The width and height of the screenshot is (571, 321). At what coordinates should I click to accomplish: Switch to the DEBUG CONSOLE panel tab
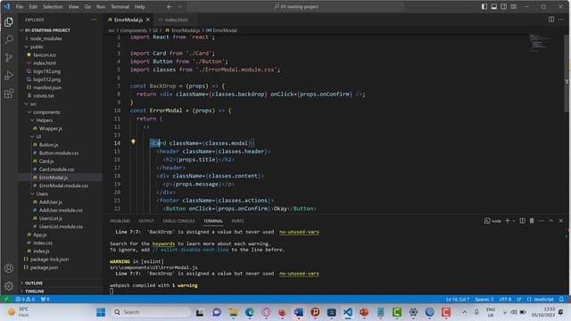(x=178, y=221)
